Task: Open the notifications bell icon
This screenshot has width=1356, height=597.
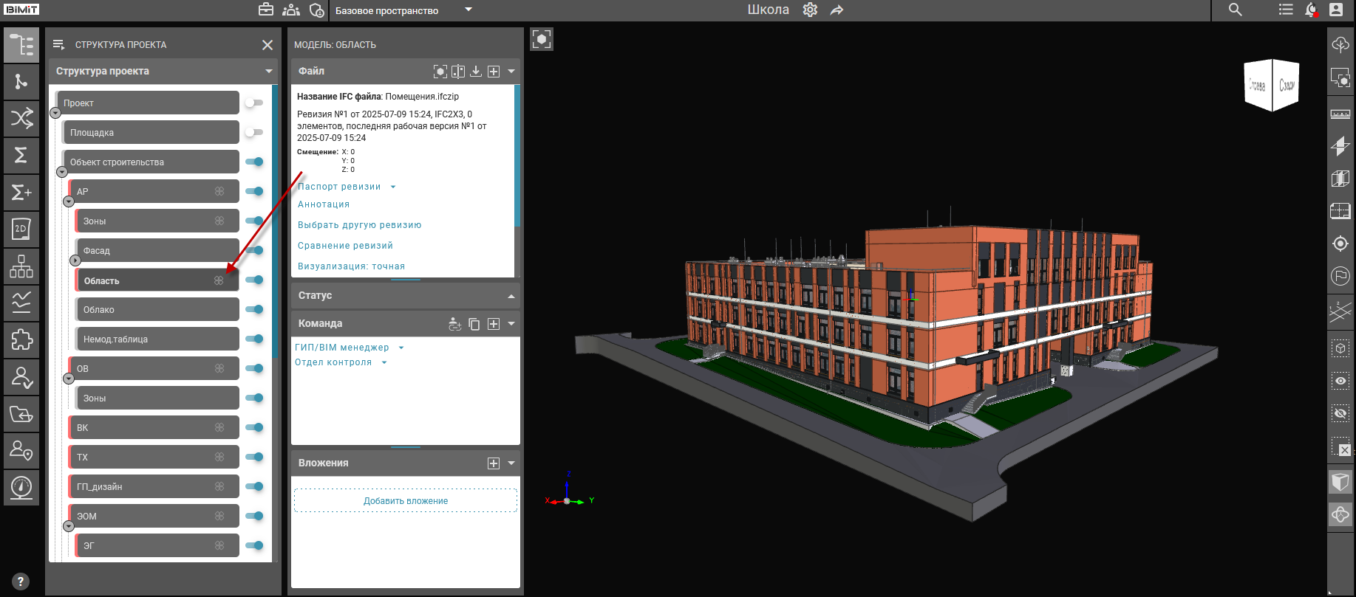Action: (1311, 10)
